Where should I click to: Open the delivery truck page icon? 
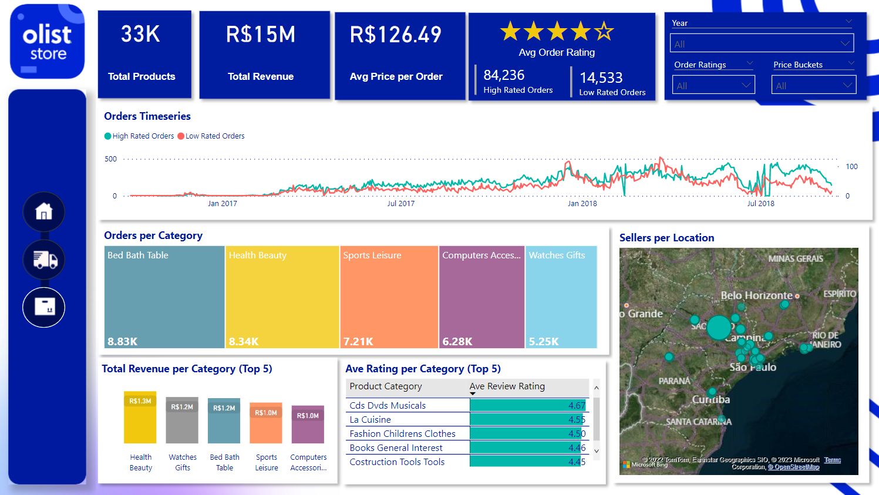[x=44, y=259]
